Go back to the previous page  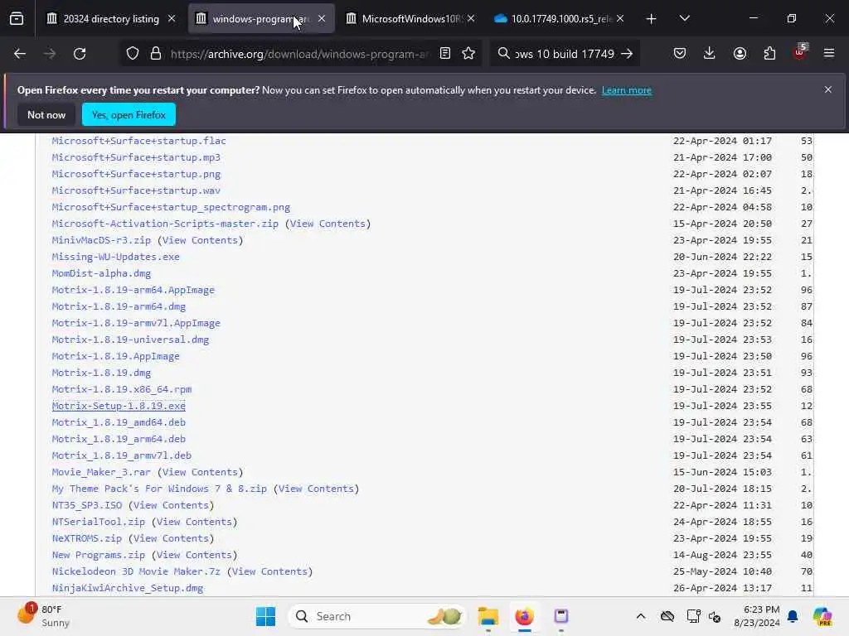tap(20, 54)
